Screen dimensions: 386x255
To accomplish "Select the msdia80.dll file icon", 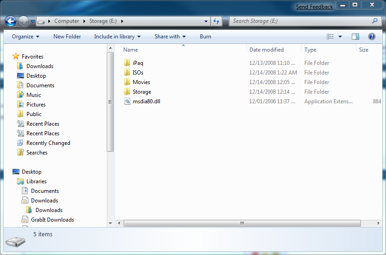I will tap(127, 101).
